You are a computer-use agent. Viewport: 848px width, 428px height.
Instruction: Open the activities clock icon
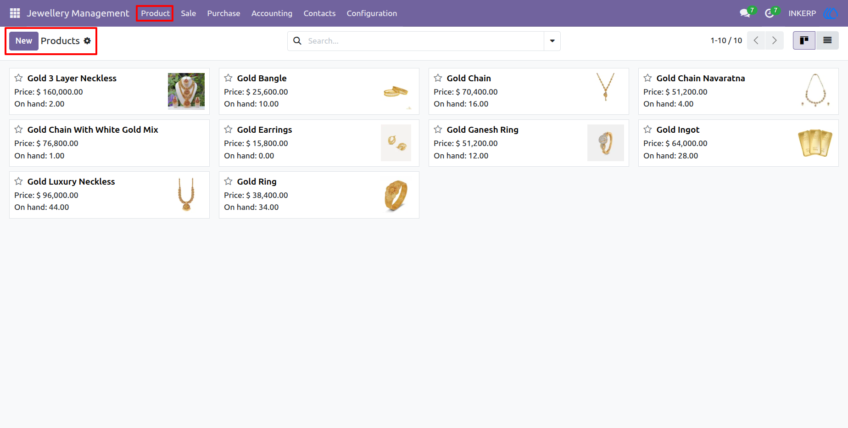point(769,13)
